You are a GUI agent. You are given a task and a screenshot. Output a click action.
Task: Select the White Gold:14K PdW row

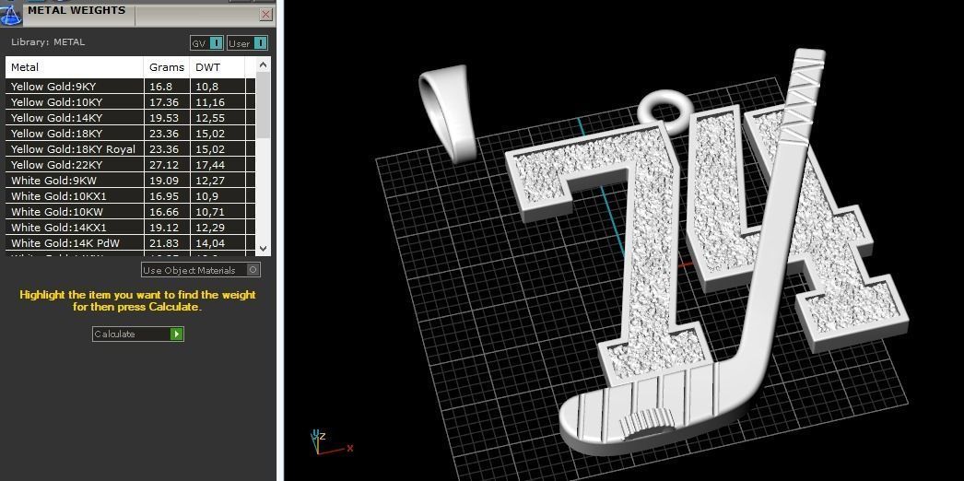point(130,243)
